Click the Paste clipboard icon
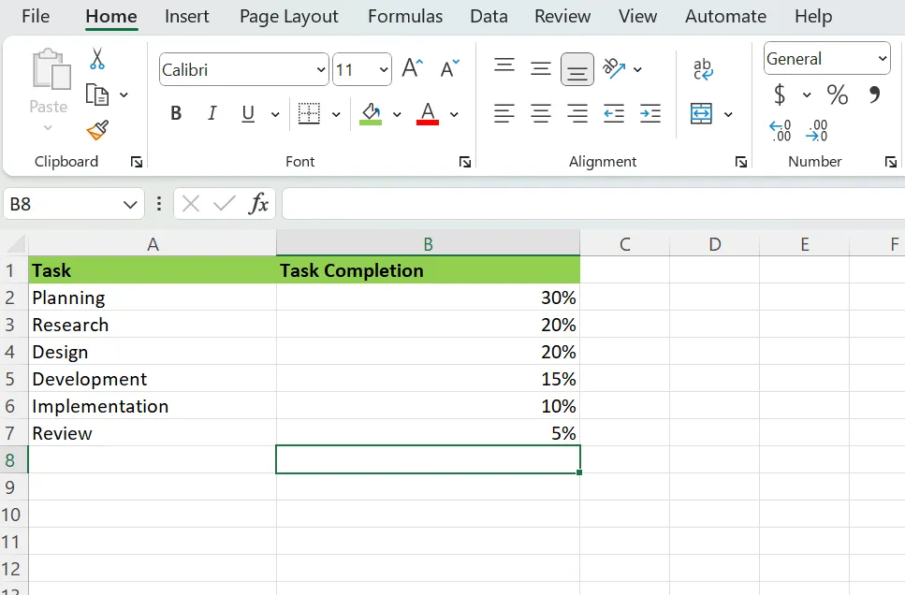905x595 pixels. [x=51, y=69]
